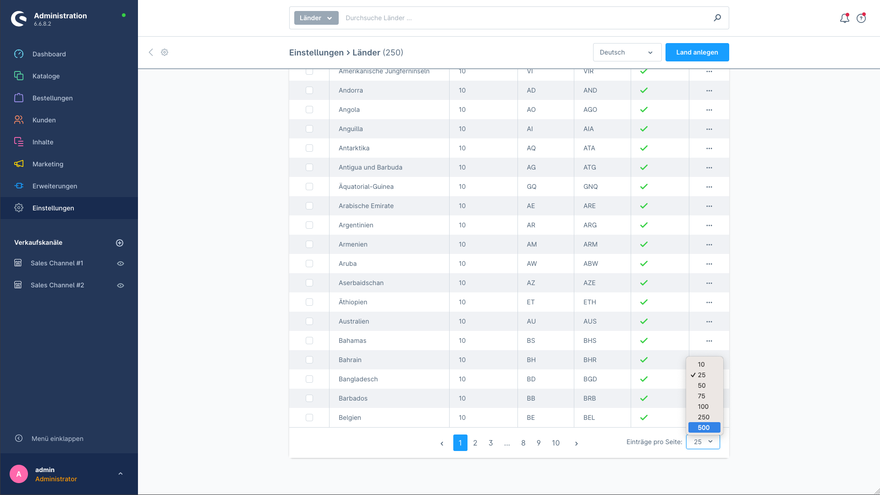Image resolution: width=880 pixels, height=495 pixels.
Task: Go to page 10 of countries
Action: click(555, 443)
